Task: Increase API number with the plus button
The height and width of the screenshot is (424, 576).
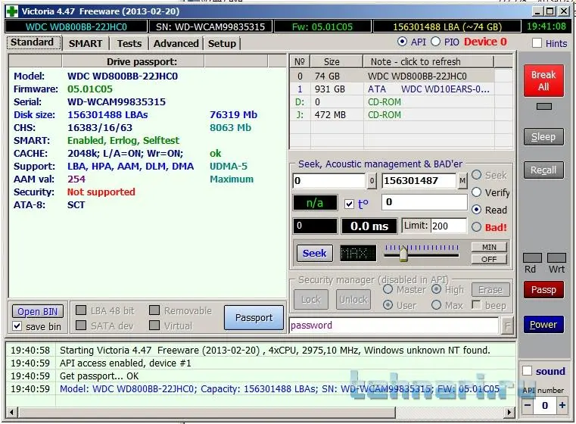Action: pos(562,406)
